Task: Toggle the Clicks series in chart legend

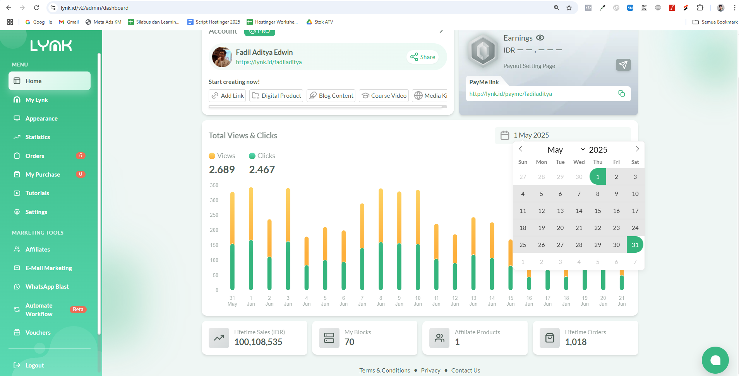Action: [262, 156]
